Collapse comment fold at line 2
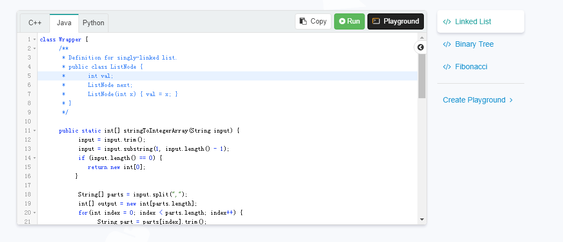The height and width of the screenshot is (242, 563). point(34,48)
